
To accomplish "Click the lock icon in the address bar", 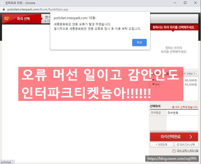I will (x=4, y=9).
